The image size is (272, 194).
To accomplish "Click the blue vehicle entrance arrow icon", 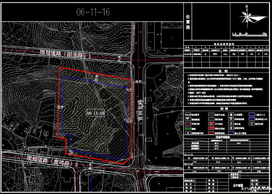I will [251, 119].
